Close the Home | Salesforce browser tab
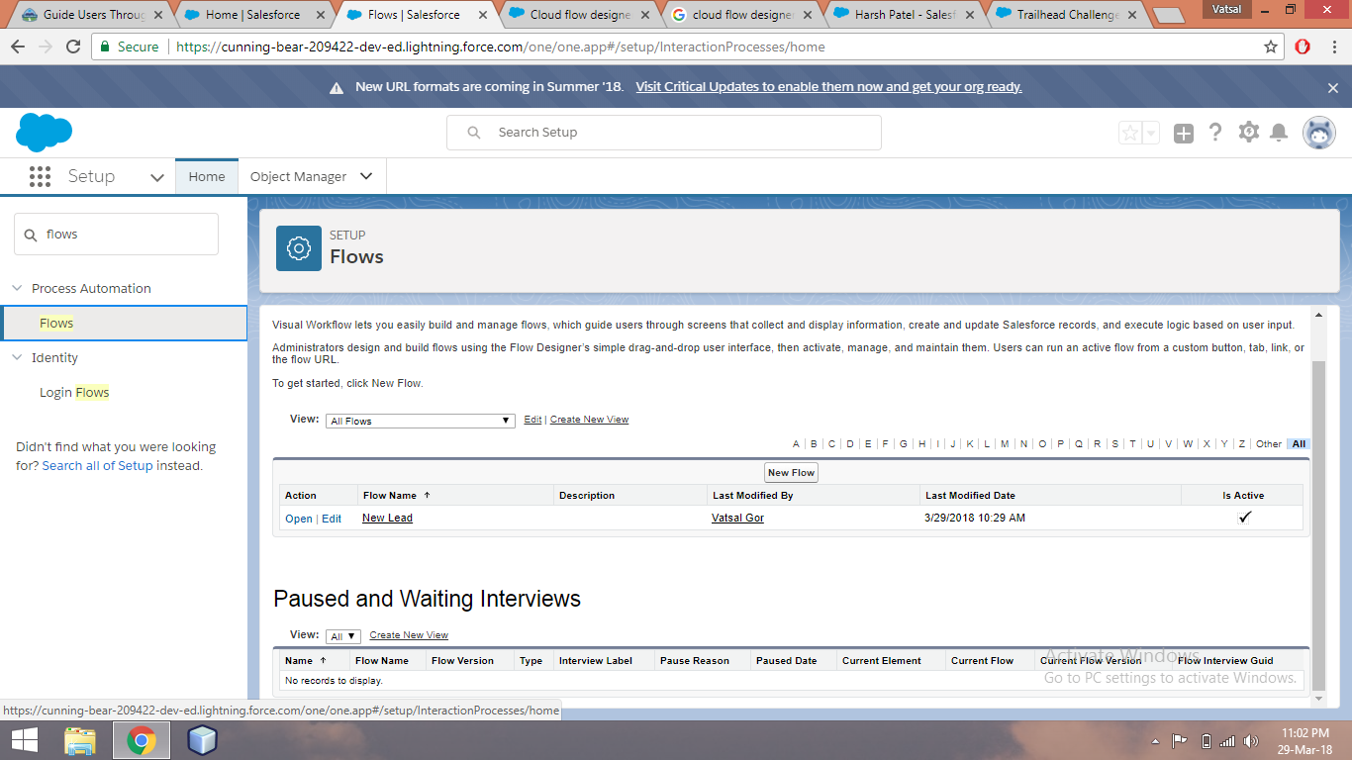 (x=321, y=15)
